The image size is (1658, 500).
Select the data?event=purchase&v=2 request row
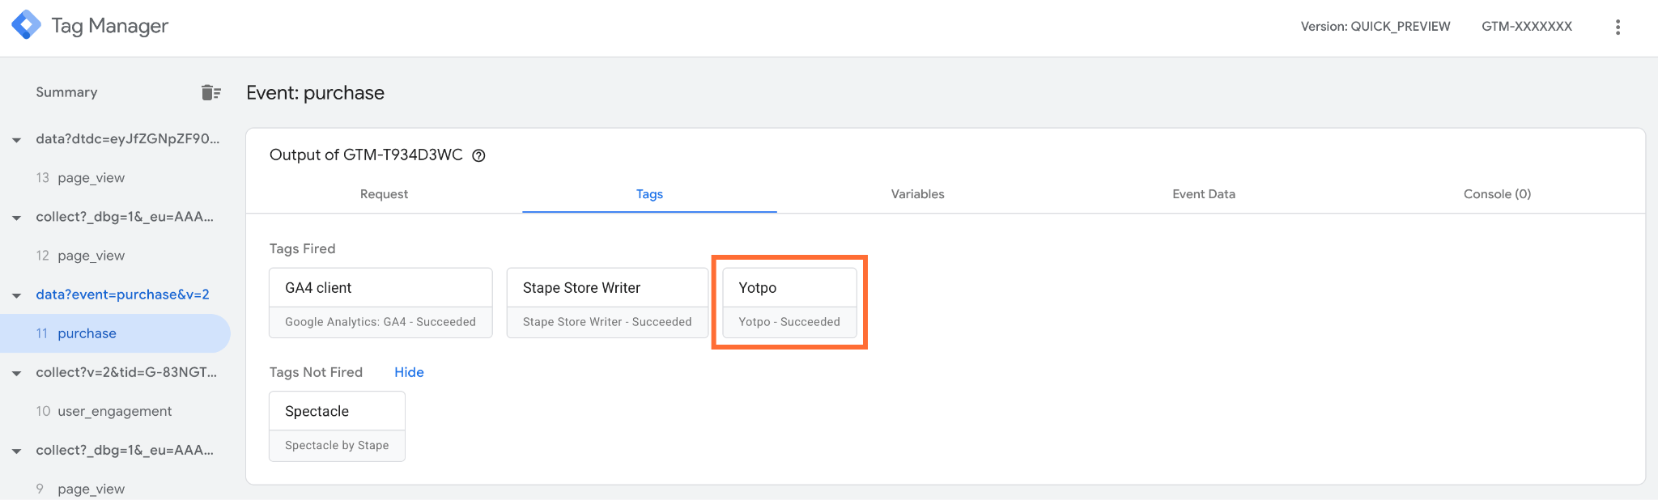coord(122,294)
